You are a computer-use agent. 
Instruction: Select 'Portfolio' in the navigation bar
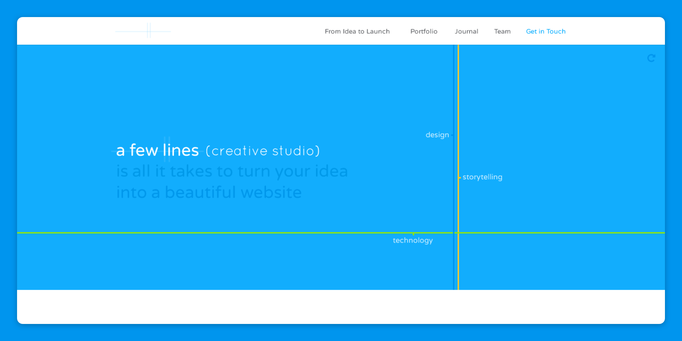[424, 31]
